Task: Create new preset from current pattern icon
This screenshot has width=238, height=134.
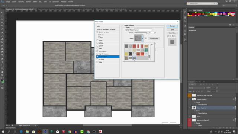Action: 145,38
